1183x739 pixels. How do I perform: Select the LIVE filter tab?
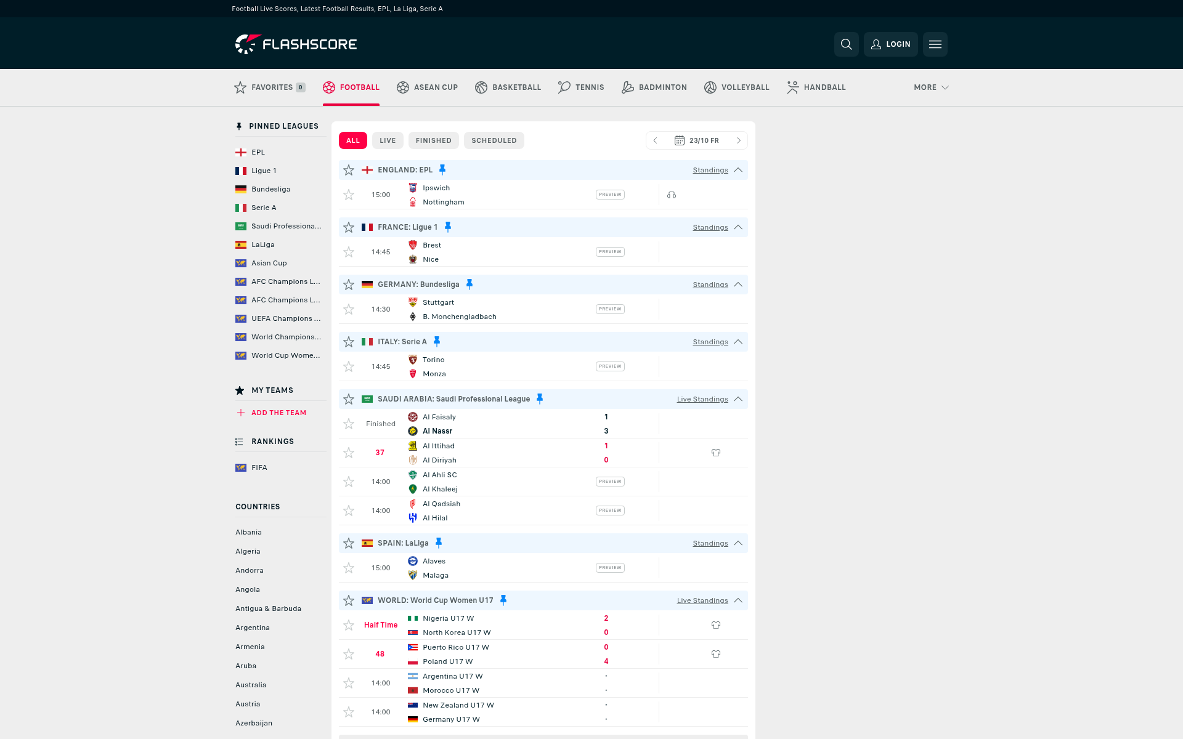tap(388, 140)
